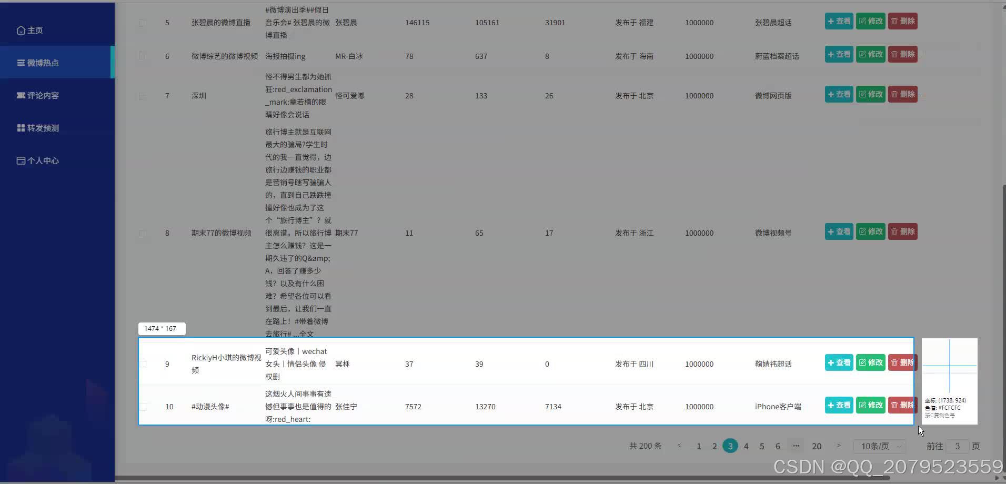Click 修改 on the 张碧晨的微博直播 row

point(871,21)
